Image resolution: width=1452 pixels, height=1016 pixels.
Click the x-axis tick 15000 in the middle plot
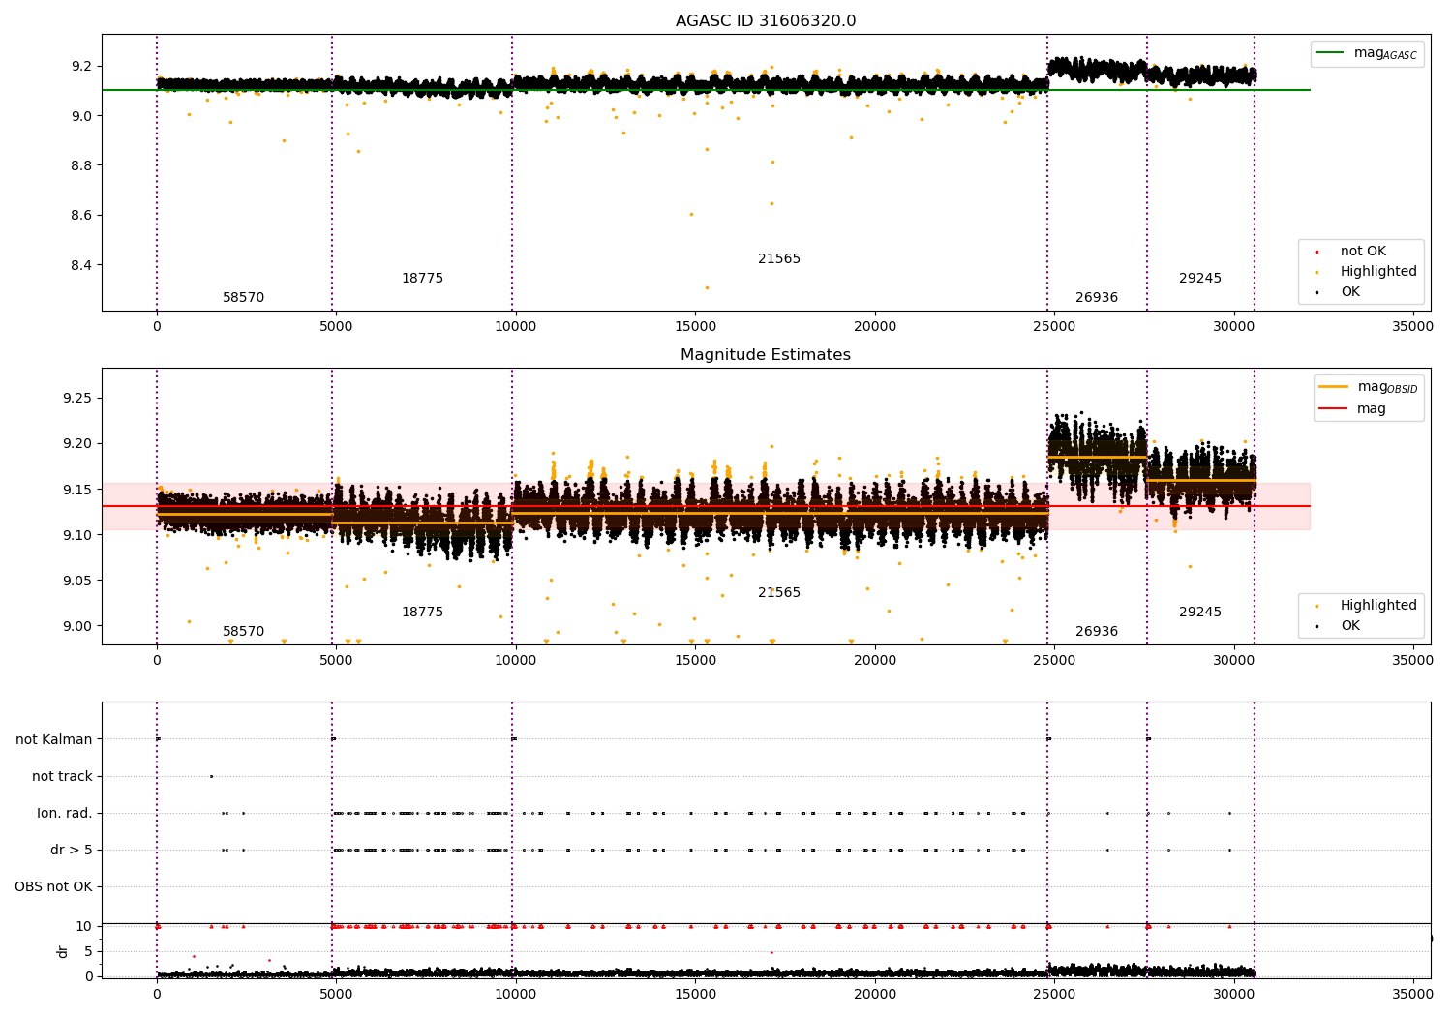point(695,661)
